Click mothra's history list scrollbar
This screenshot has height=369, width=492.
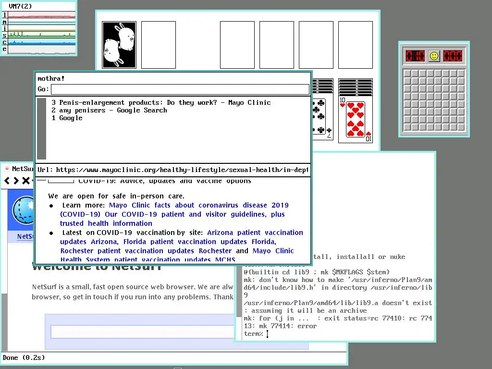pyautogui.click(x=41, y=129)
